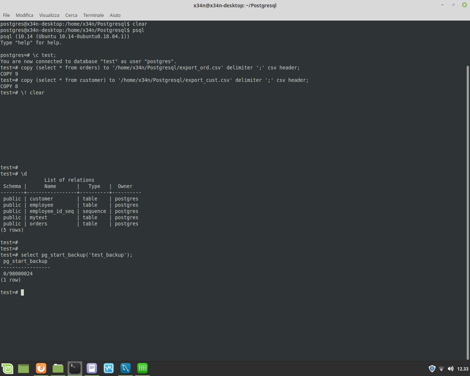Click the 'Owner' column header
The image size is (470, 376).
click(125, 186)
